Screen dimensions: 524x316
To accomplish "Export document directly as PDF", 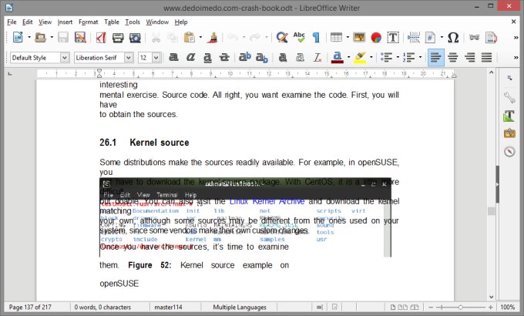I will [100, 37].
